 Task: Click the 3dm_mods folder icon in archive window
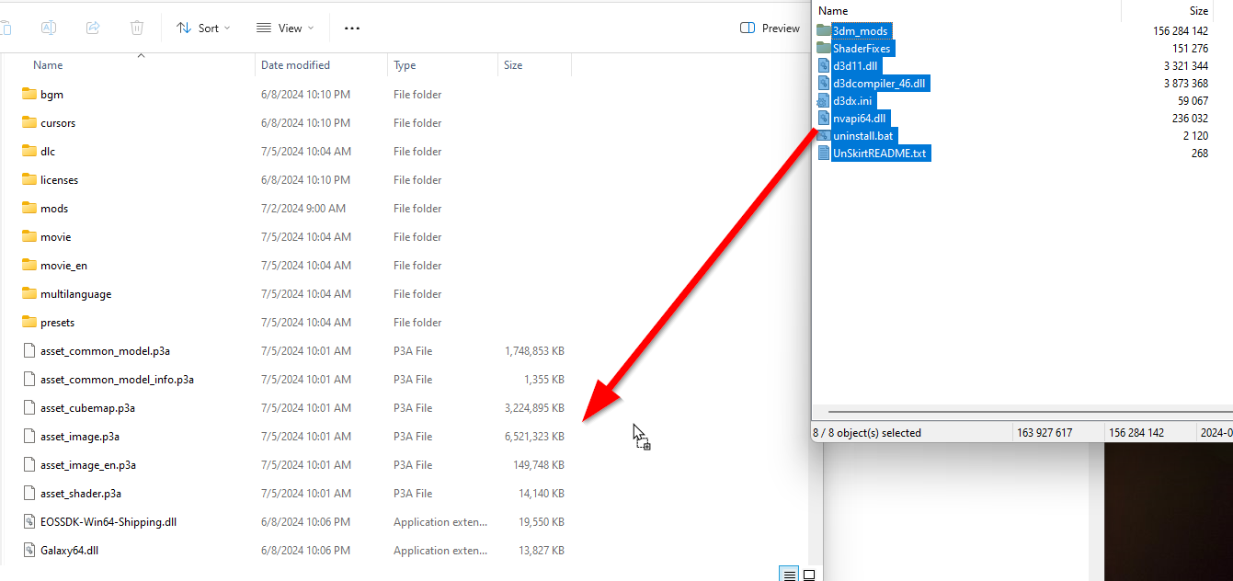pos(823,30)
